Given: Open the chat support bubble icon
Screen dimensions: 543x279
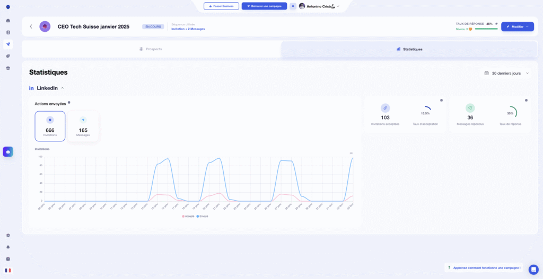Looking at the screenshot, I should point(533,269).
